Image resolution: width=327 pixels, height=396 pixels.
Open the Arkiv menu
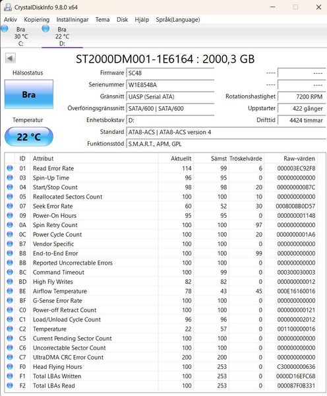tap(11, 20)
